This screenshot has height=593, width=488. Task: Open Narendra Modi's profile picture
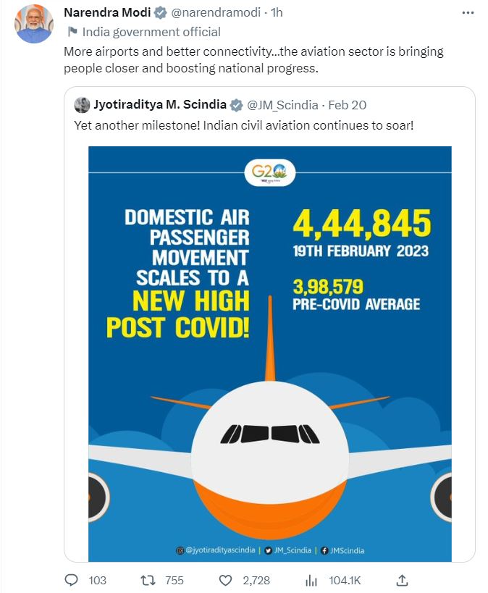click(34, 24)
